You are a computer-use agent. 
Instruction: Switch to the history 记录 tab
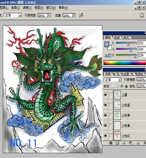(125, 74)
